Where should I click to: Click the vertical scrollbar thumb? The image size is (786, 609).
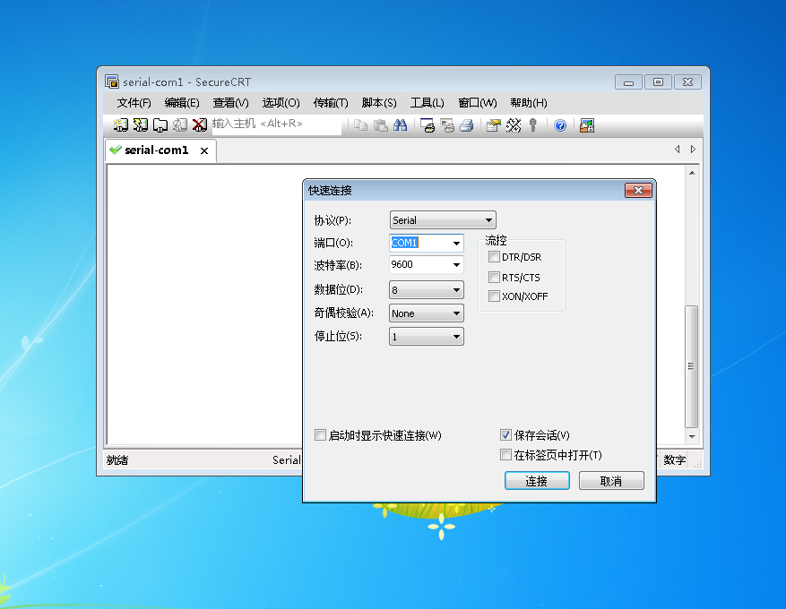point(692,366)
